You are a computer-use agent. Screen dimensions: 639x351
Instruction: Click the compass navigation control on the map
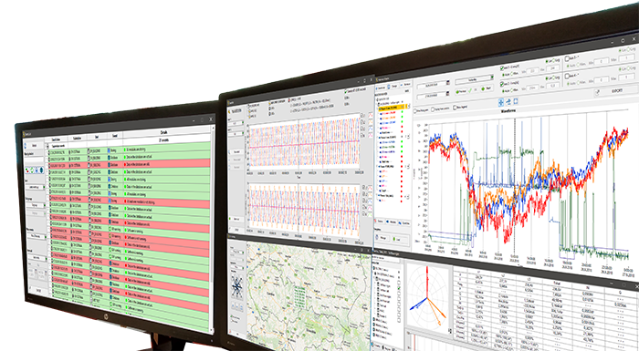236,286
